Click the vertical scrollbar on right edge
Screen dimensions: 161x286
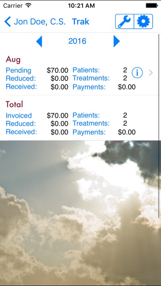coord(159,126)
